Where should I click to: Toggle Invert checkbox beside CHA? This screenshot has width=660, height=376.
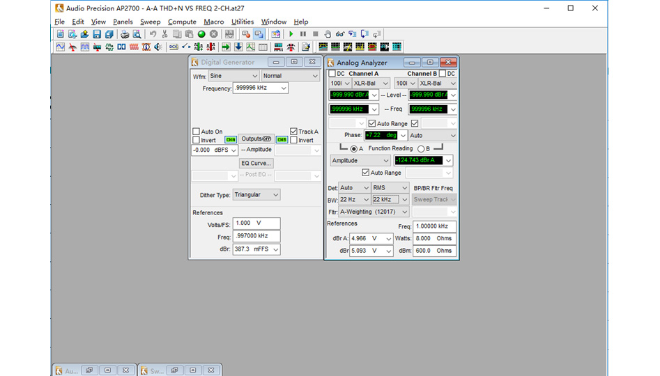coord(196,140)
